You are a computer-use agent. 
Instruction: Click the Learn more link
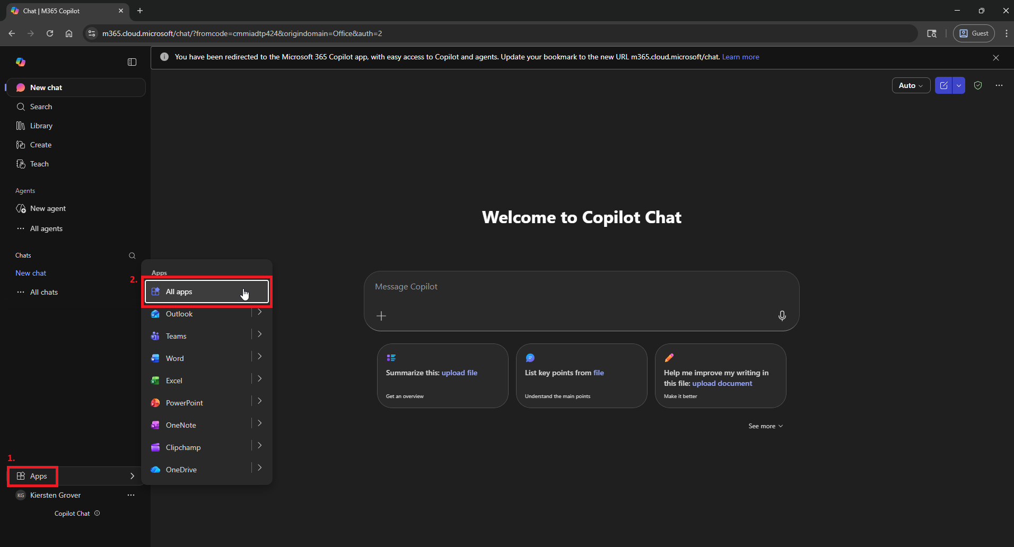tap(740, 57)
